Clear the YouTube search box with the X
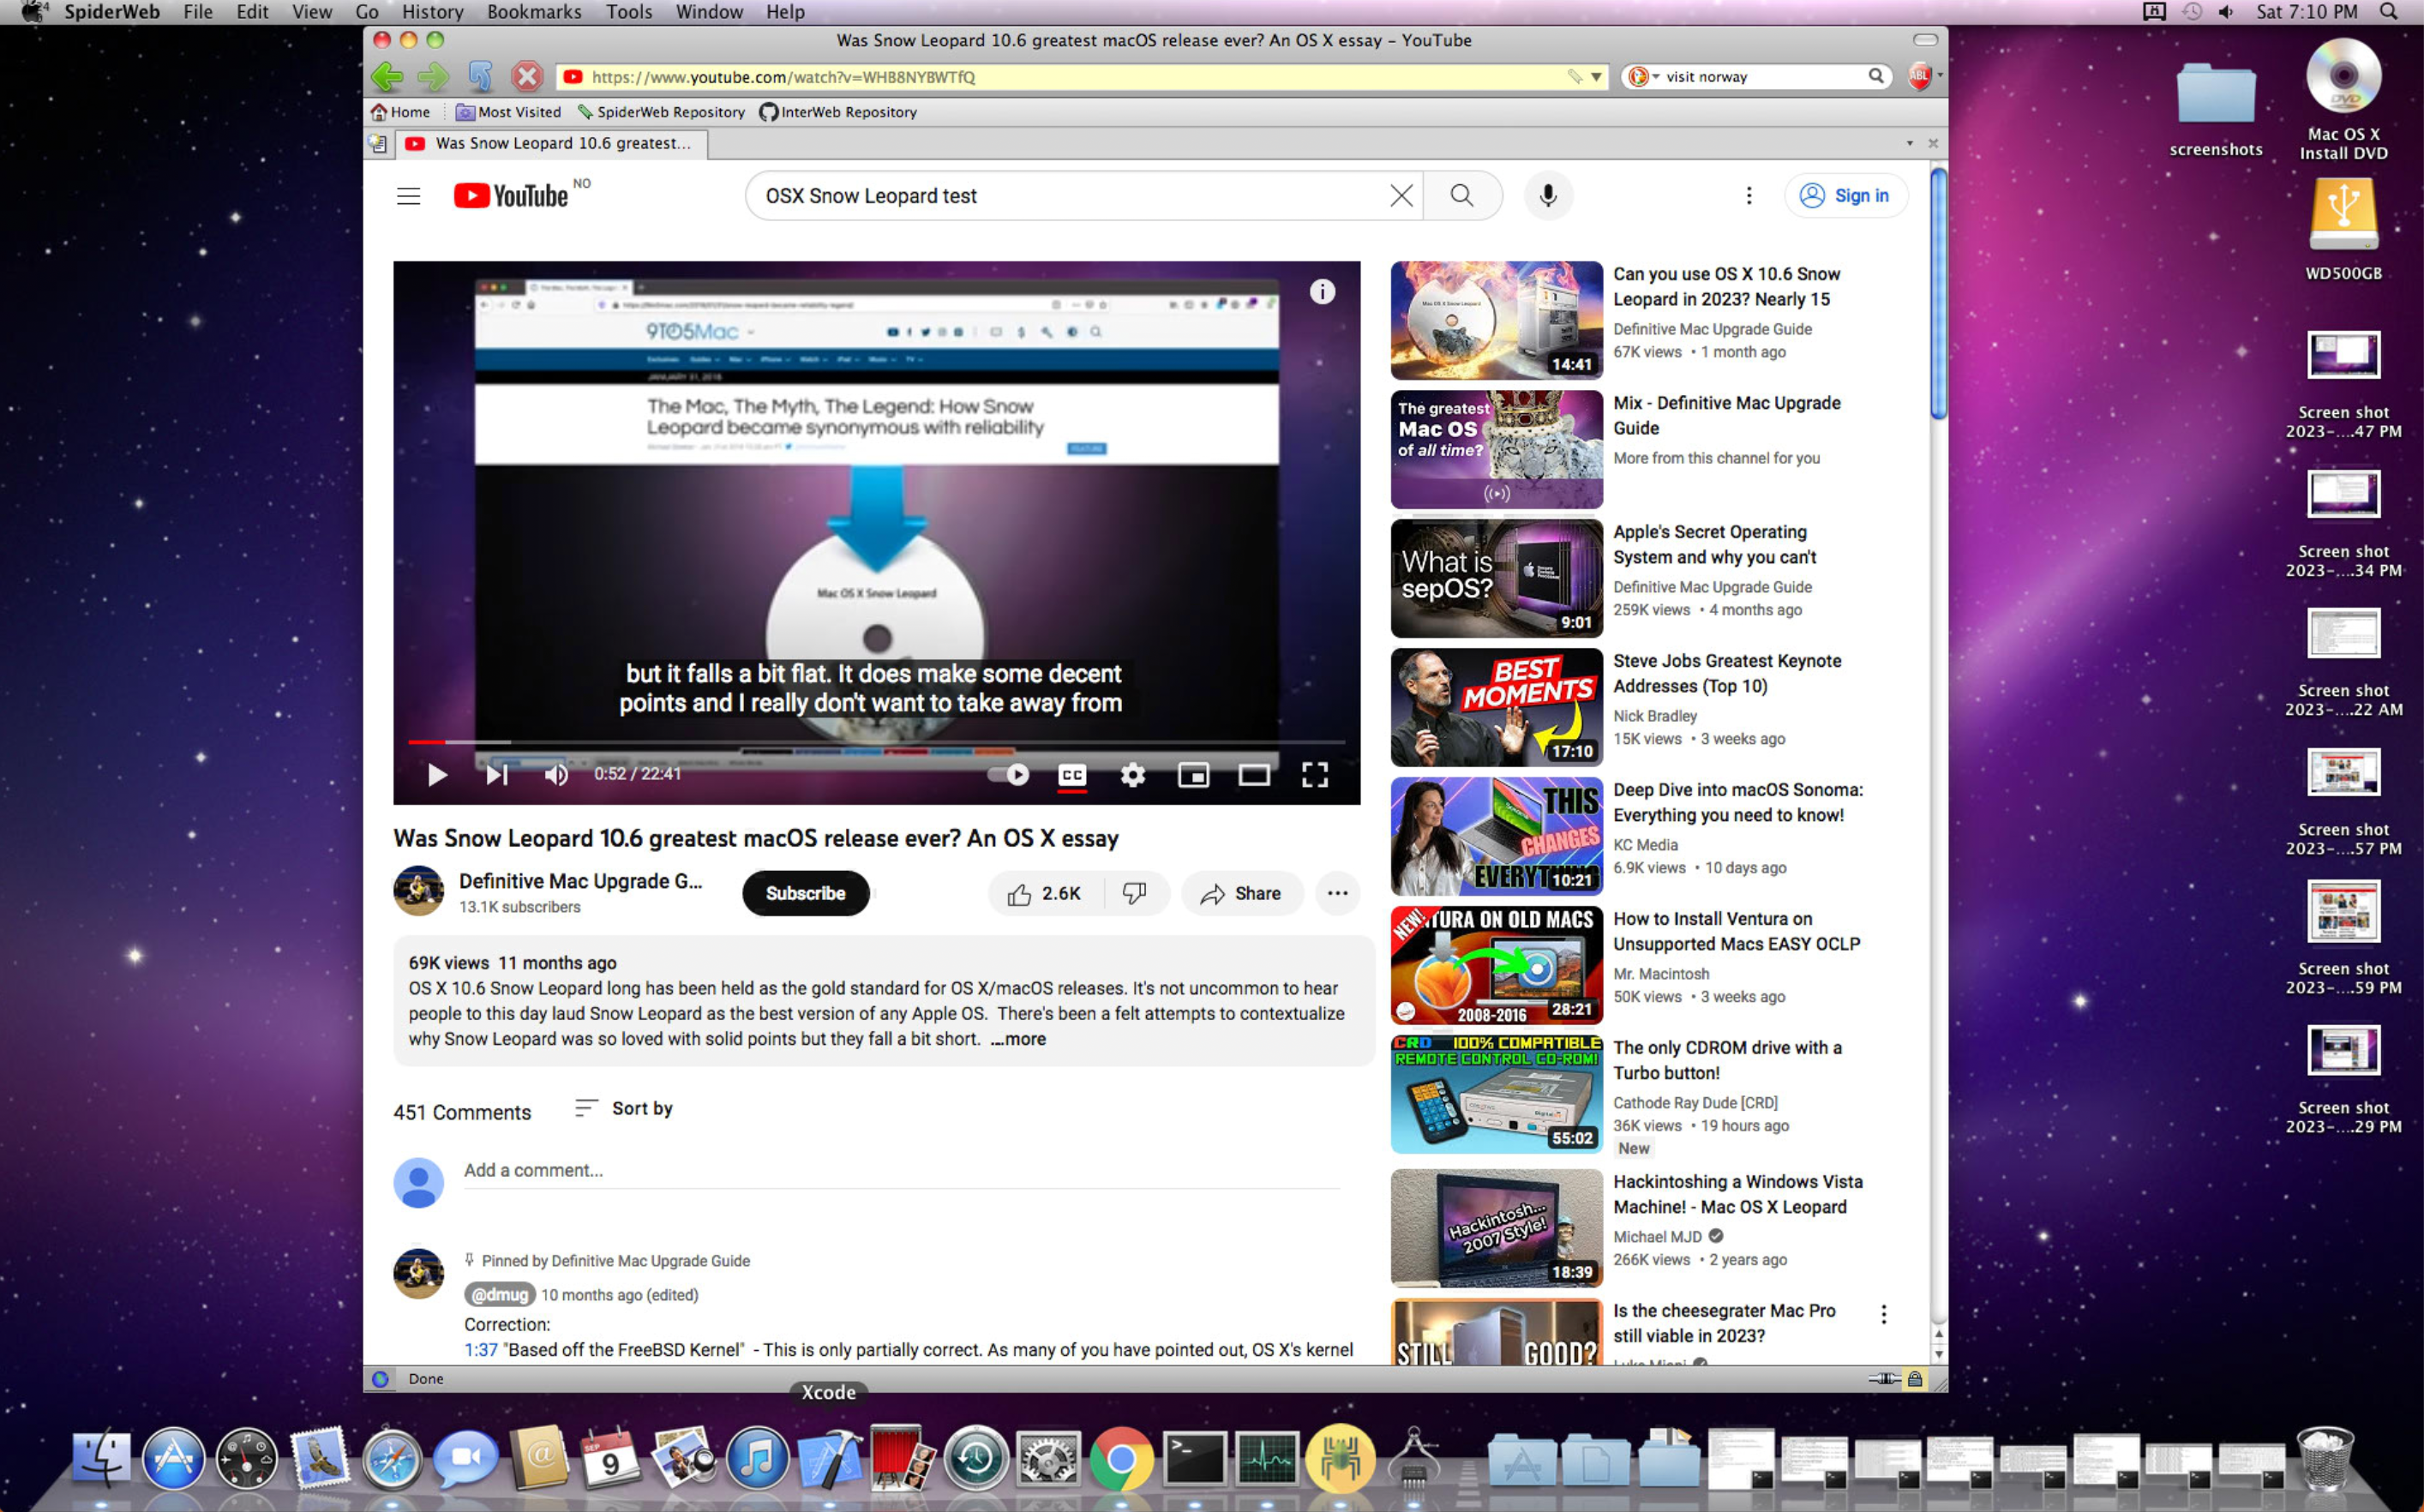The image size is (2424, 1512). [x=1401, y=196]
